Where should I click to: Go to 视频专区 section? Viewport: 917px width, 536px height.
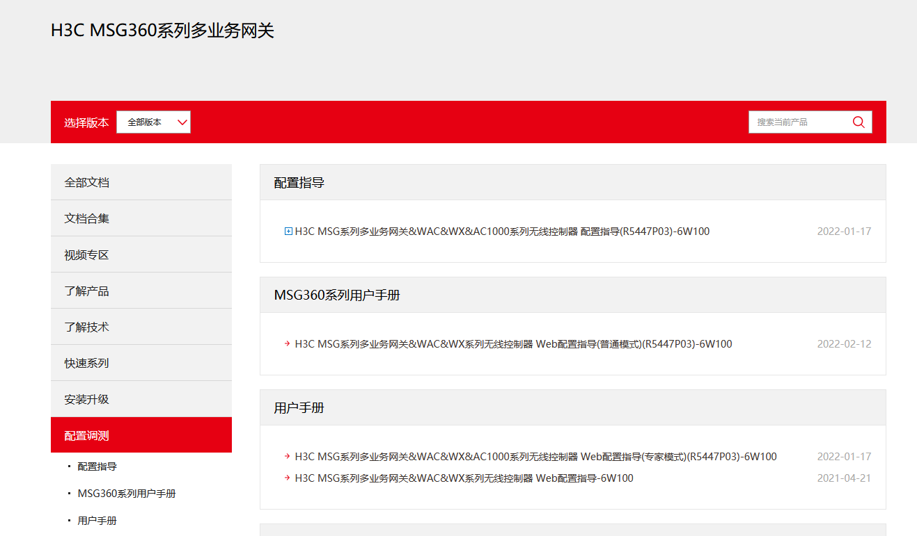(141, 254)
